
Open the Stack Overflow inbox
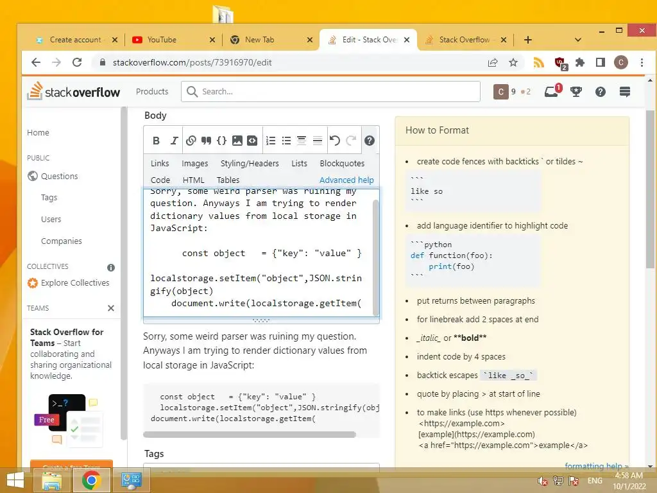pyautogui.click(x=552, y=91)
